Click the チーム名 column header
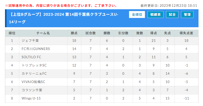203x106 pixels. (43, 33)
